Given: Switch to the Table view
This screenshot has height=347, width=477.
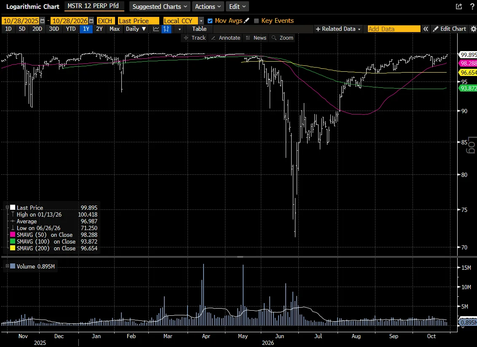Looking at the screenshot, I should coord(199,29).
